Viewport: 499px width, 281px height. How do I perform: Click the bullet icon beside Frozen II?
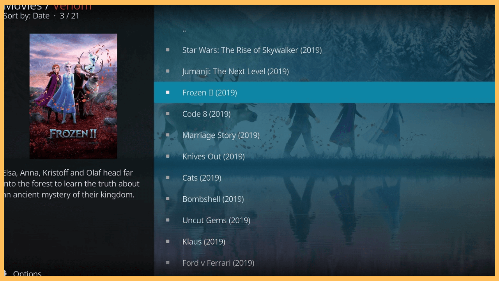168,92
